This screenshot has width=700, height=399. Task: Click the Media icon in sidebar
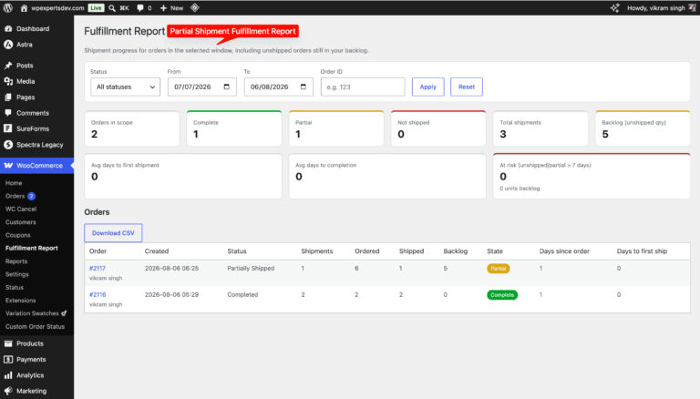coord(8,81)
